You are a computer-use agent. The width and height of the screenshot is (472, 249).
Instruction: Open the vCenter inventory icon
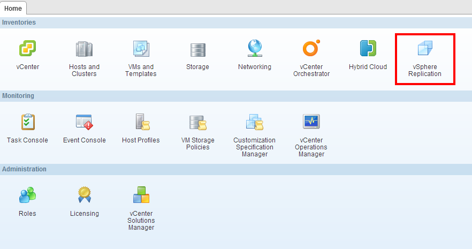pyautogui.click(x=28, y=48)
